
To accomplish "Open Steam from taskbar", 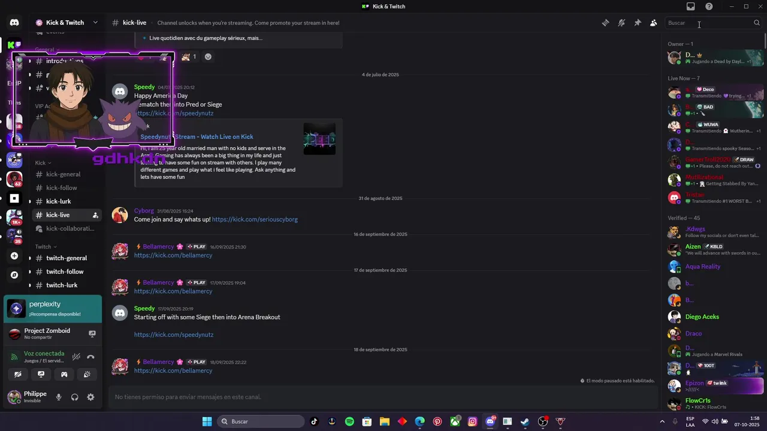I will pyautogui.click(x=525, y=421).
